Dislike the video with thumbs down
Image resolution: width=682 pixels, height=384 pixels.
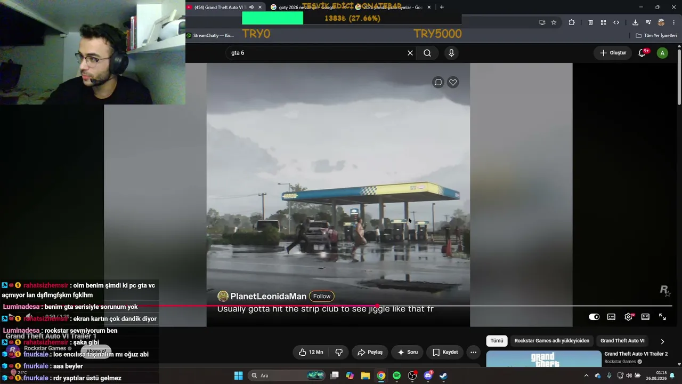(339, 352)
